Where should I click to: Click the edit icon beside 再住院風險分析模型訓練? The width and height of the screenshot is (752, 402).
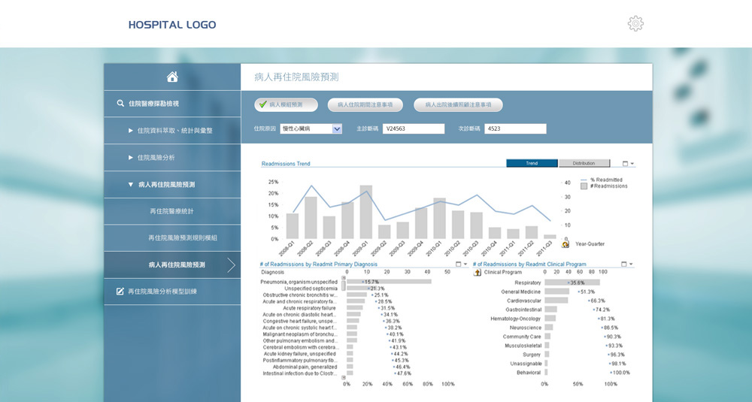[x=120, y=292]
